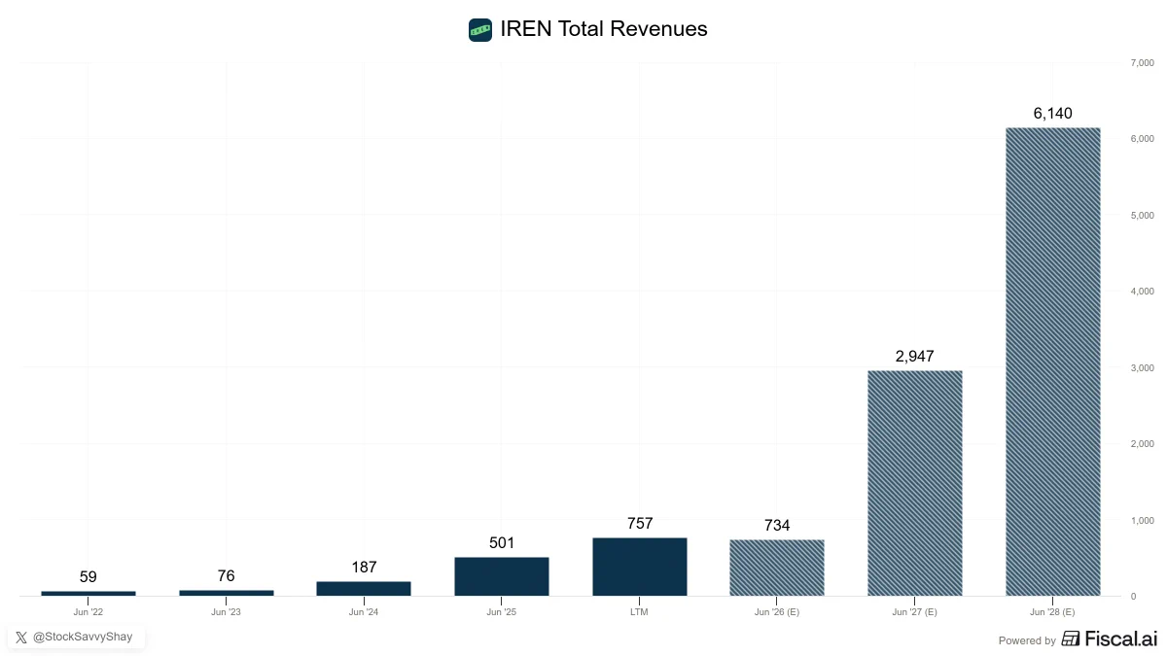Click the 2,000 y-axis tick label
Viewport: 1167px width, 656px height.
[x=1142, y=444]
